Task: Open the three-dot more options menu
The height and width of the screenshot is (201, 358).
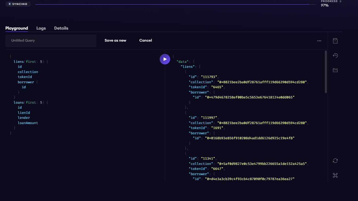Action: click(x=319, y=41)
